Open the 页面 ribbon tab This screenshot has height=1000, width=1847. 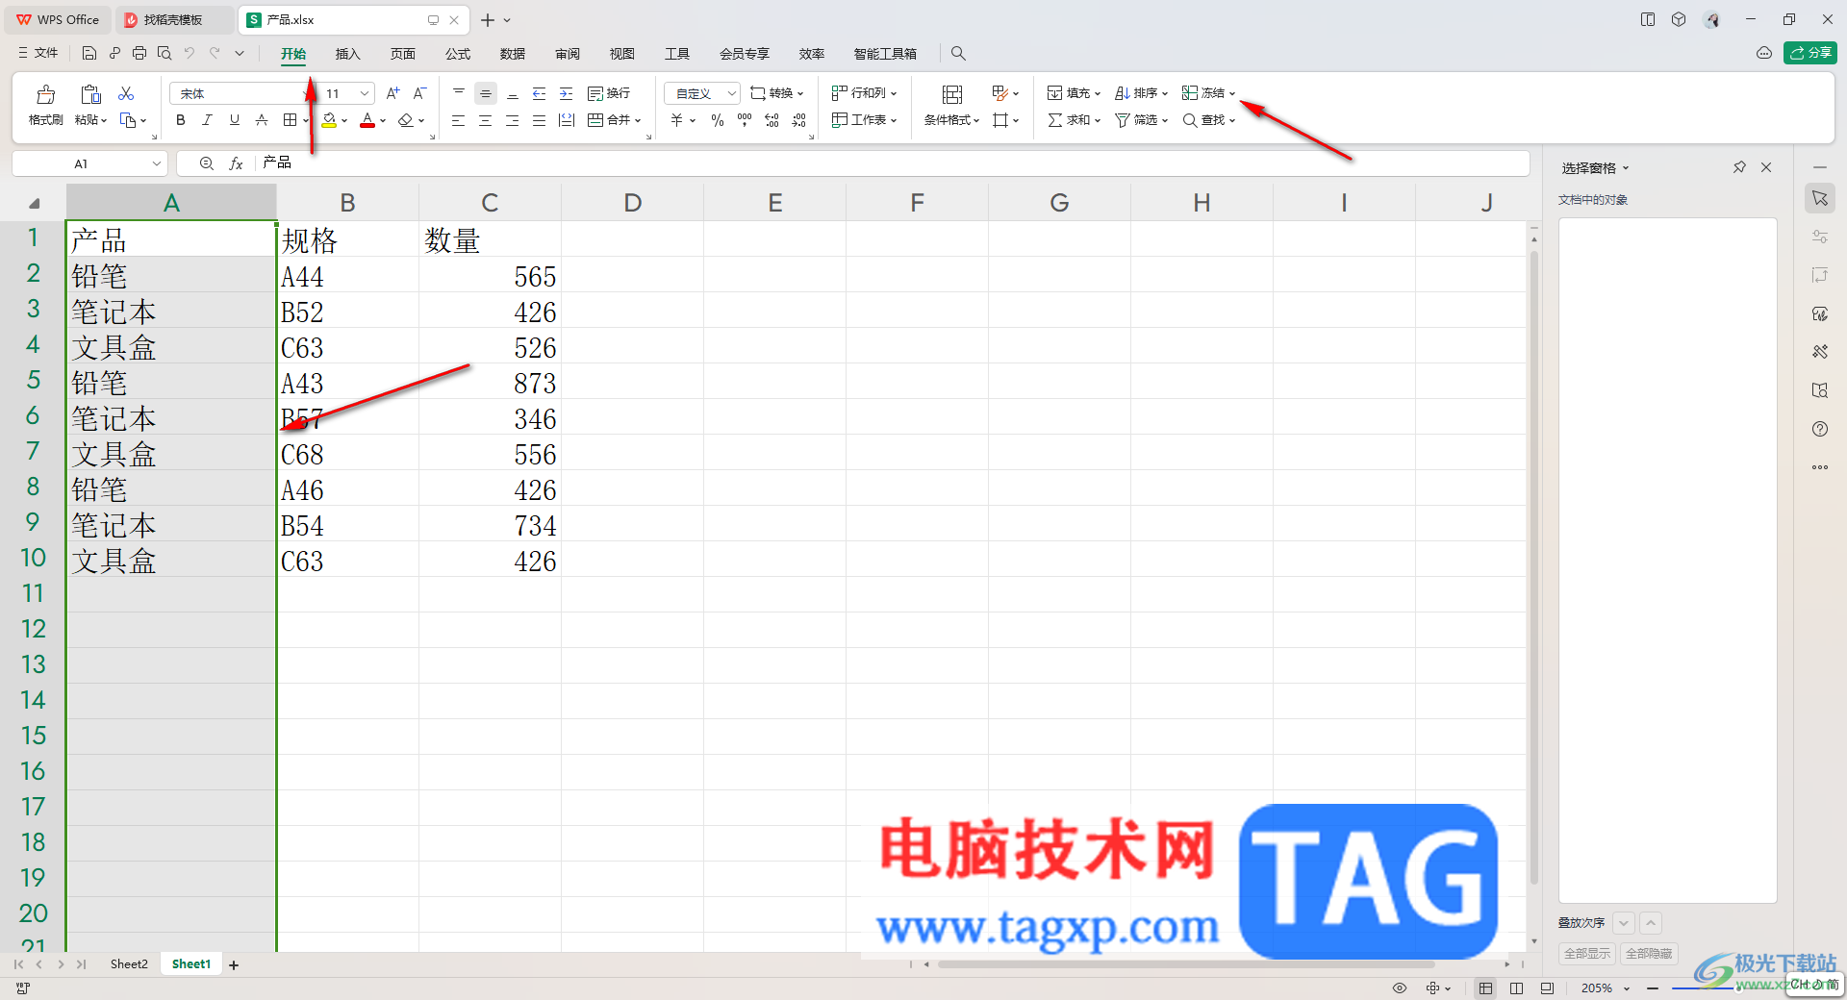click(x=403, y=54)
